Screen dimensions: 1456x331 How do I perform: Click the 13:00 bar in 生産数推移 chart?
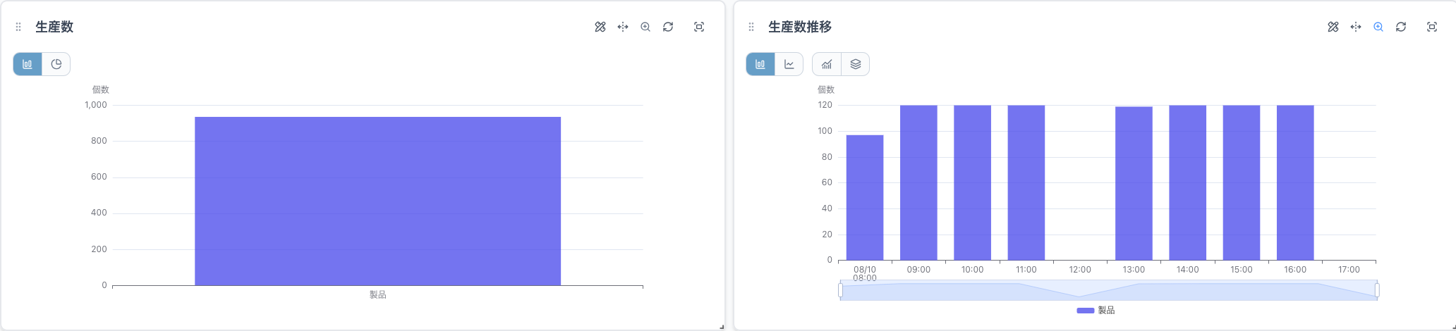point(1134,183)
